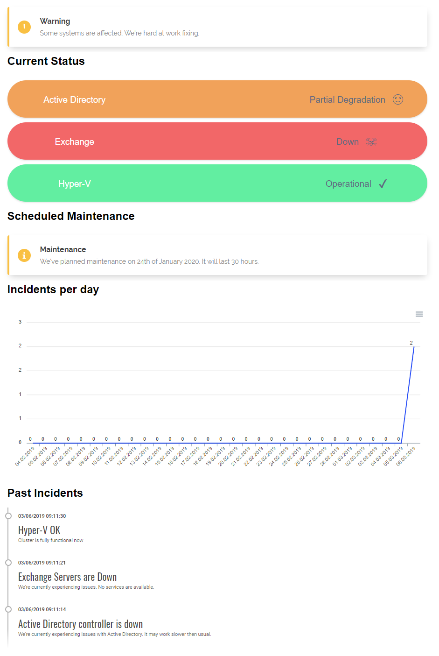Click the skull icon on the Exchange status bar
The image size is (439, 656).
pos(371,141)
